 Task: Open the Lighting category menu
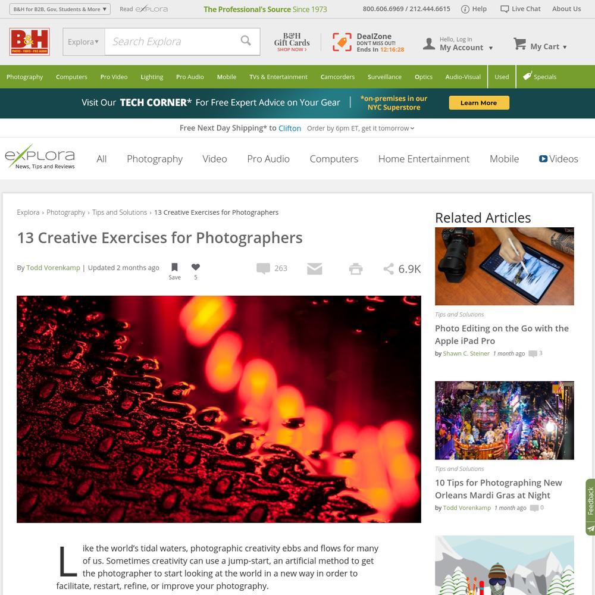click(x=152, y=77)
